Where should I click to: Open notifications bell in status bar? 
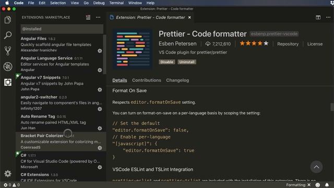327,185
